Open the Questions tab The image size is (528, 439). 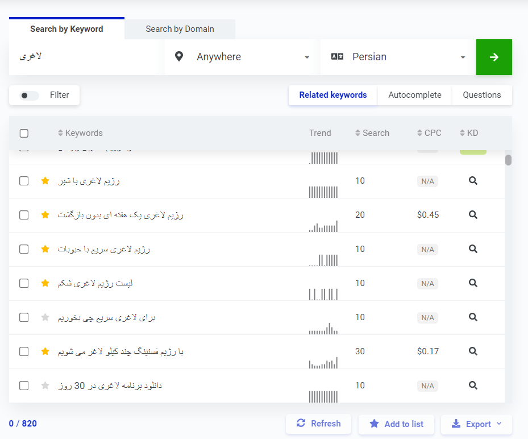point(481,95)
